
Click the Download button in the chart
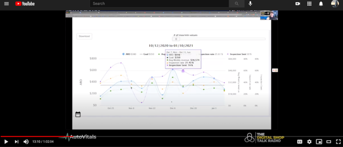(x=84, y=36)
